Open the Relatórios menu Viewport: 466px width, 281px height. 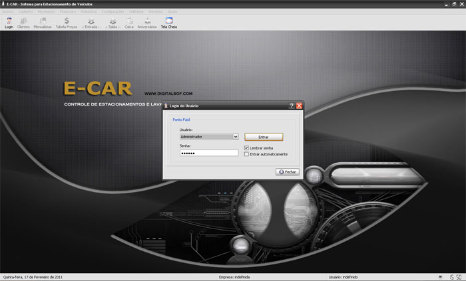89,11
